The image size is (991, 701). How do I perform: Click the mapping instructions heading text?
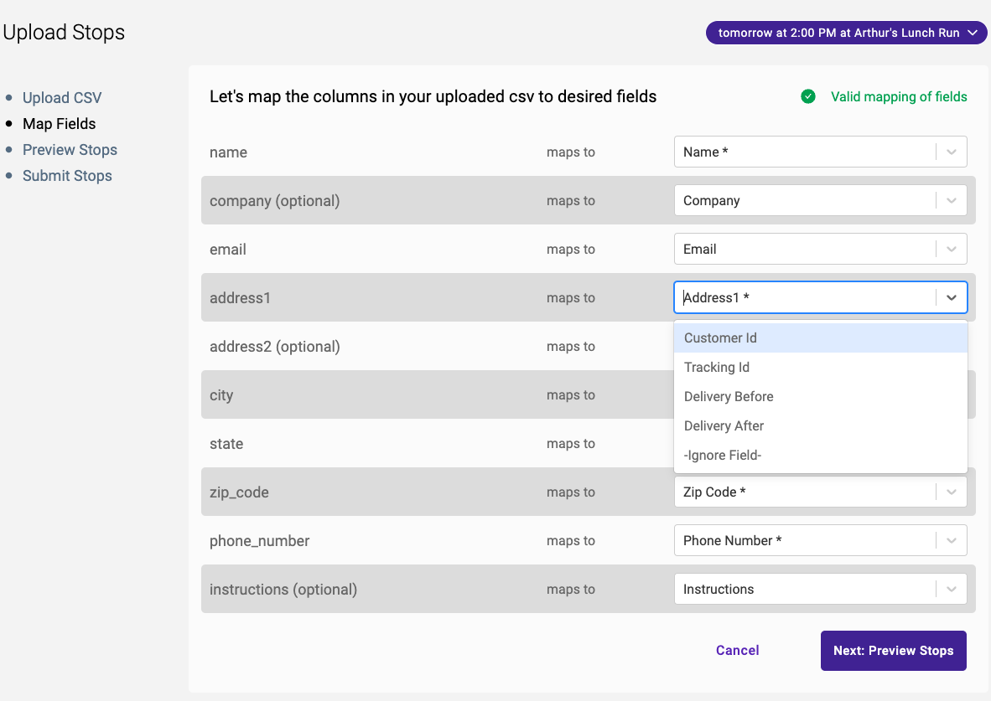(x=433, y=96)
